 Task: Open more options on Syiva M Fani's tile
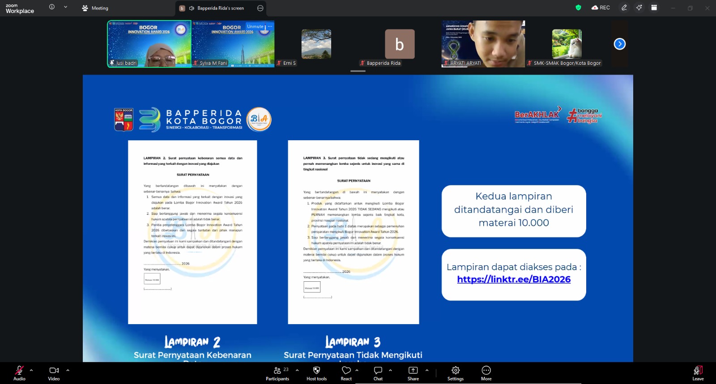[270, 26]
